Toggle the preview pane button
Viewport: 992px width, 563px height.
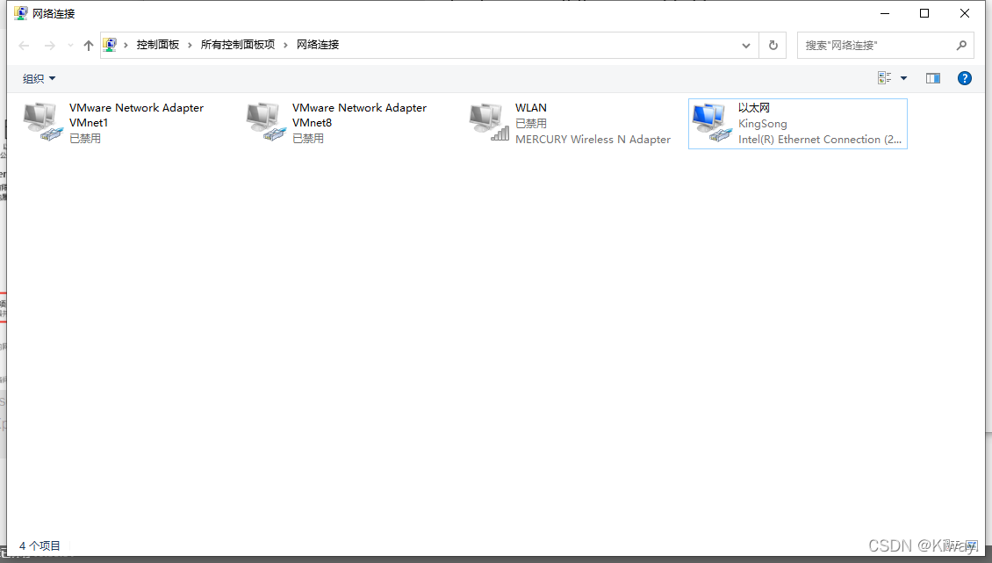pos(933,78)
